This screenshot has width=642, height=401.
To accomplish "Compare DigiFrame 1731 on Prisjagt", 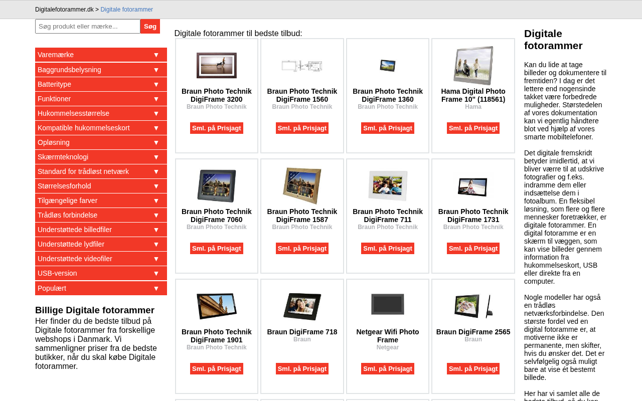I will coord(473,249).
